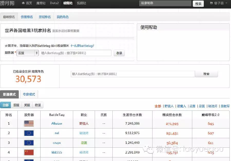Open the 魔兽站 navigation item
Viewport: 231px width, 161px height.
(41, 3)
